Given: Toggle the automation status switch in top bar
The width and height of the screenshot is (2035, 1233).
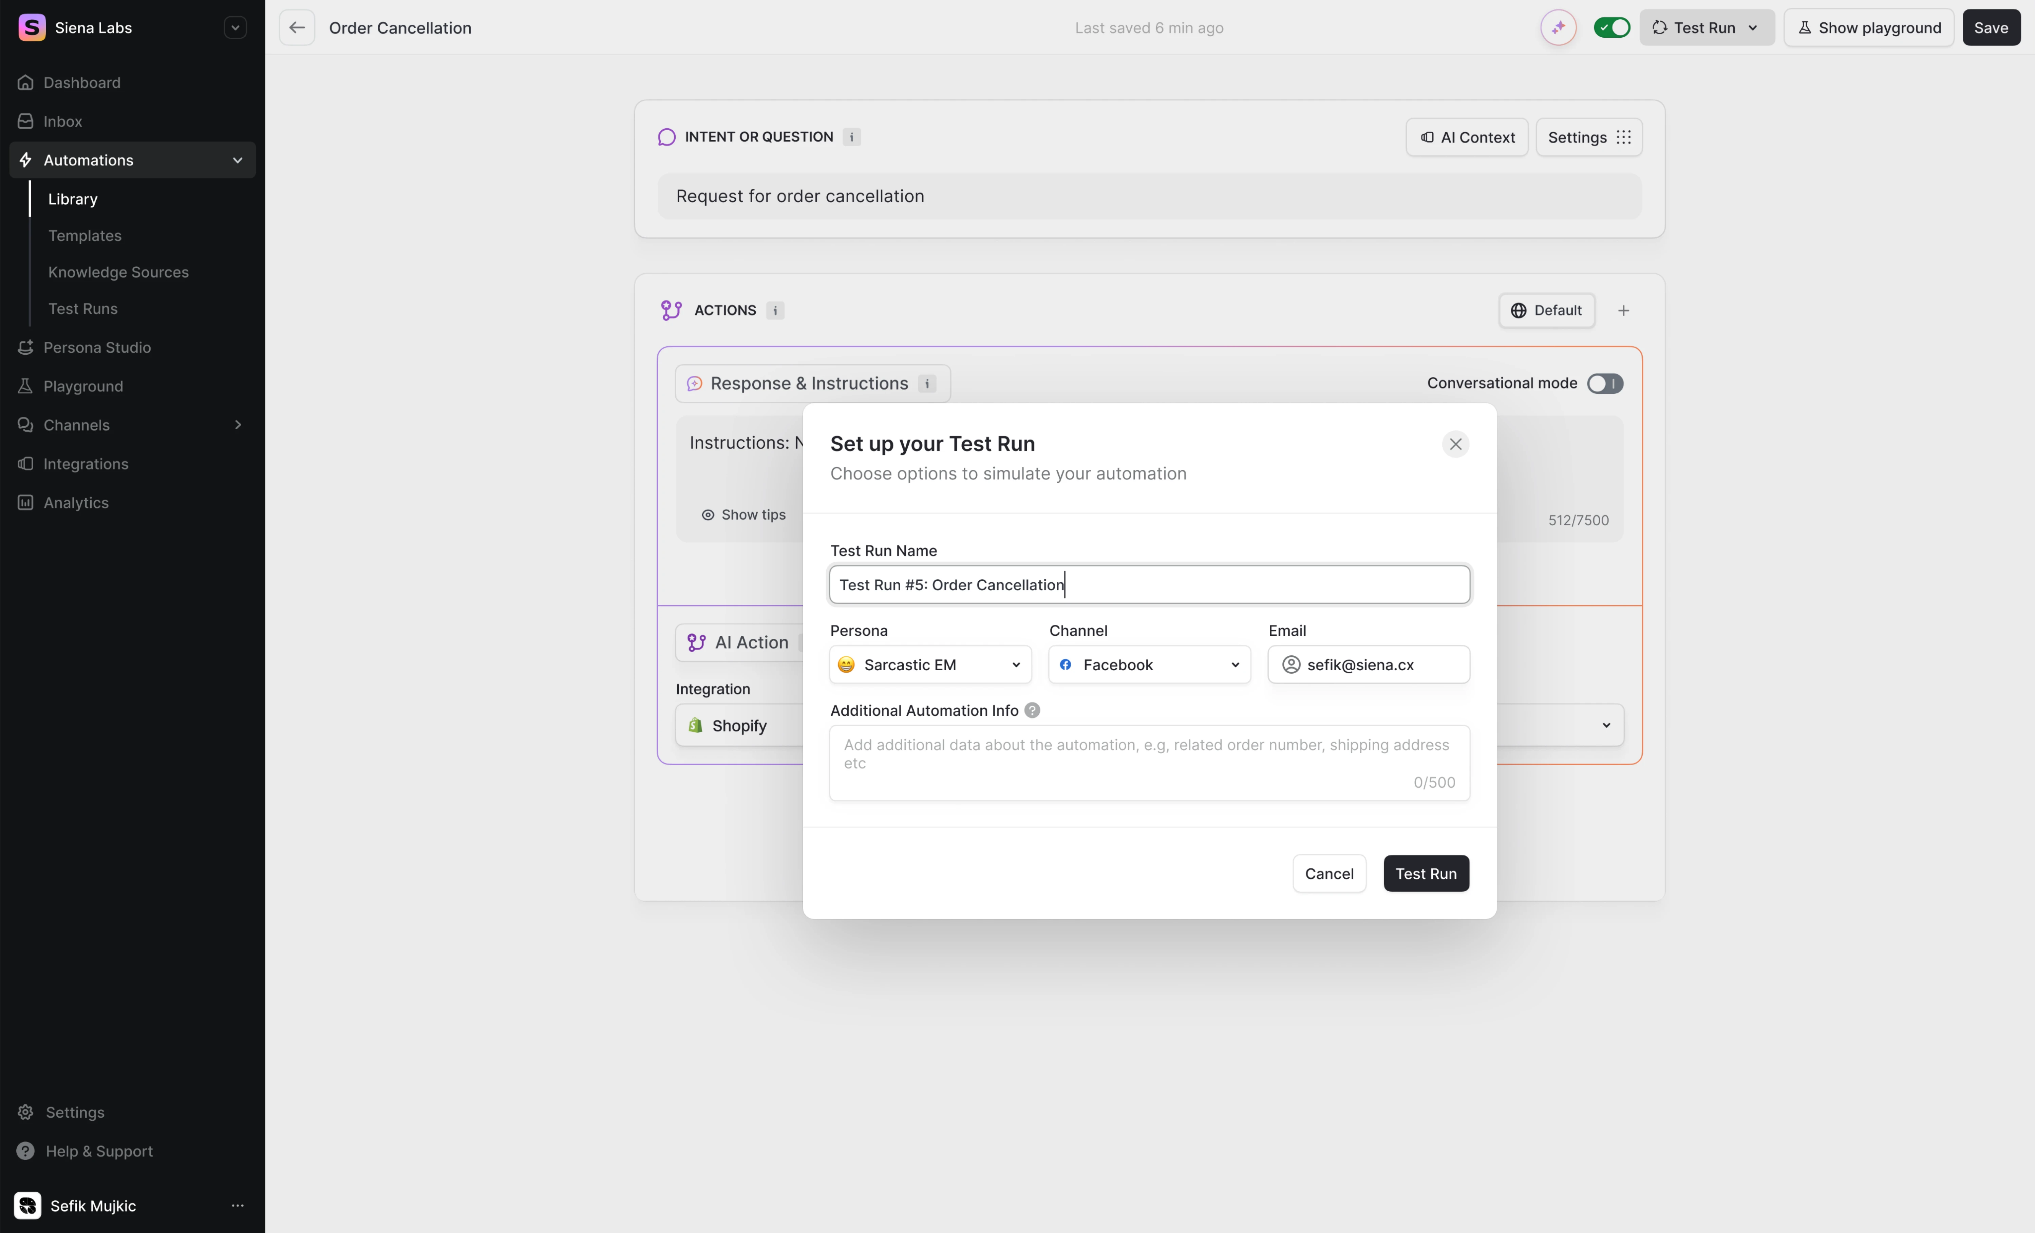Looking at the screenshot, I should pos(1611,27).
